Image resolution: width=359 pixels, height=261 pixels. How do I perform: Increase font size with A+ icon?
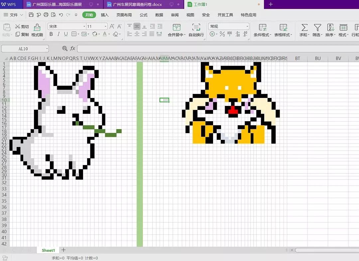pos(112,26)
